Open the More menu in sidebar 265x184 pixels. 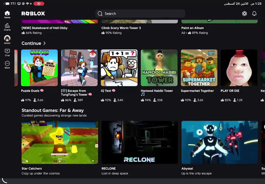tap(7, 65)
